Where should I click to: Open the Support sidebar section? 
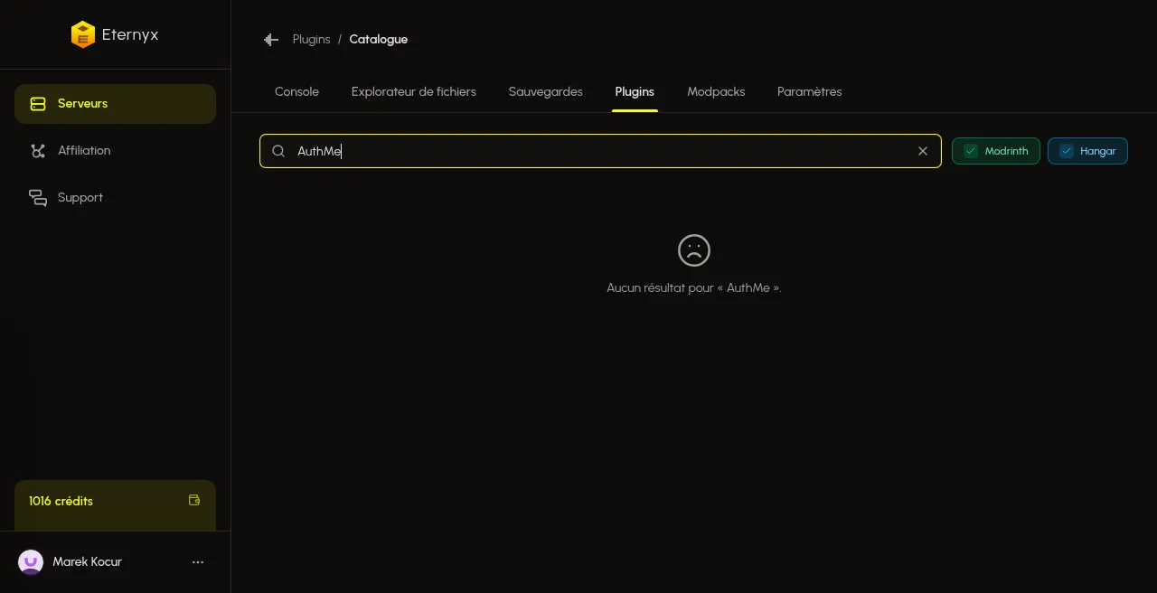(x=115, y=198)
